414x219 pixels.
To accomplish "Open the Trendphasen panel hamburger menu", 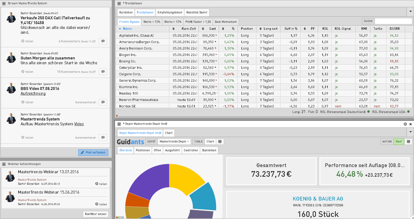I will click(x=119, y=3).
